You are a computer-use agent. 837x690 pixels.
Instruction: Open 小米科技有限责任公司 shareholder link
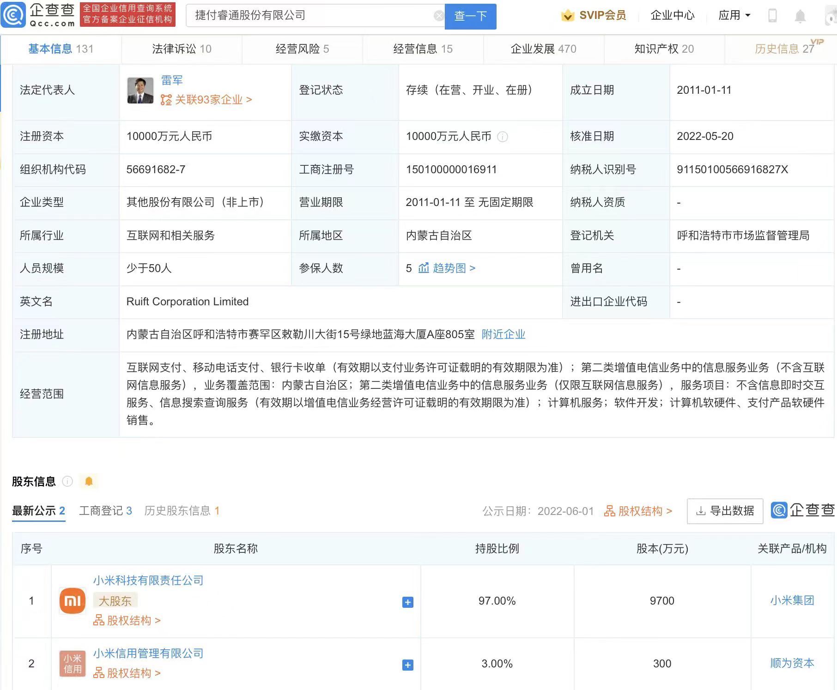pyautogui.click(x=148, y=581)
